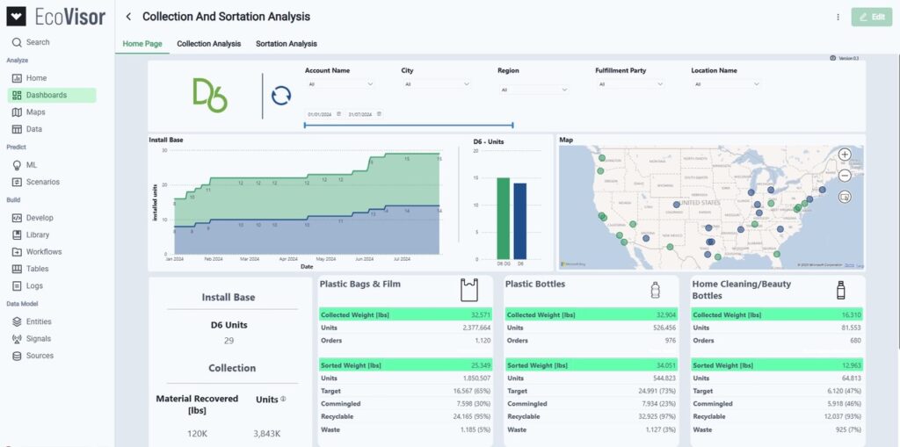Open the start date calendar picker
This screenshot has width=900, height=447.
pyautogui.click(x=338, y=114)
